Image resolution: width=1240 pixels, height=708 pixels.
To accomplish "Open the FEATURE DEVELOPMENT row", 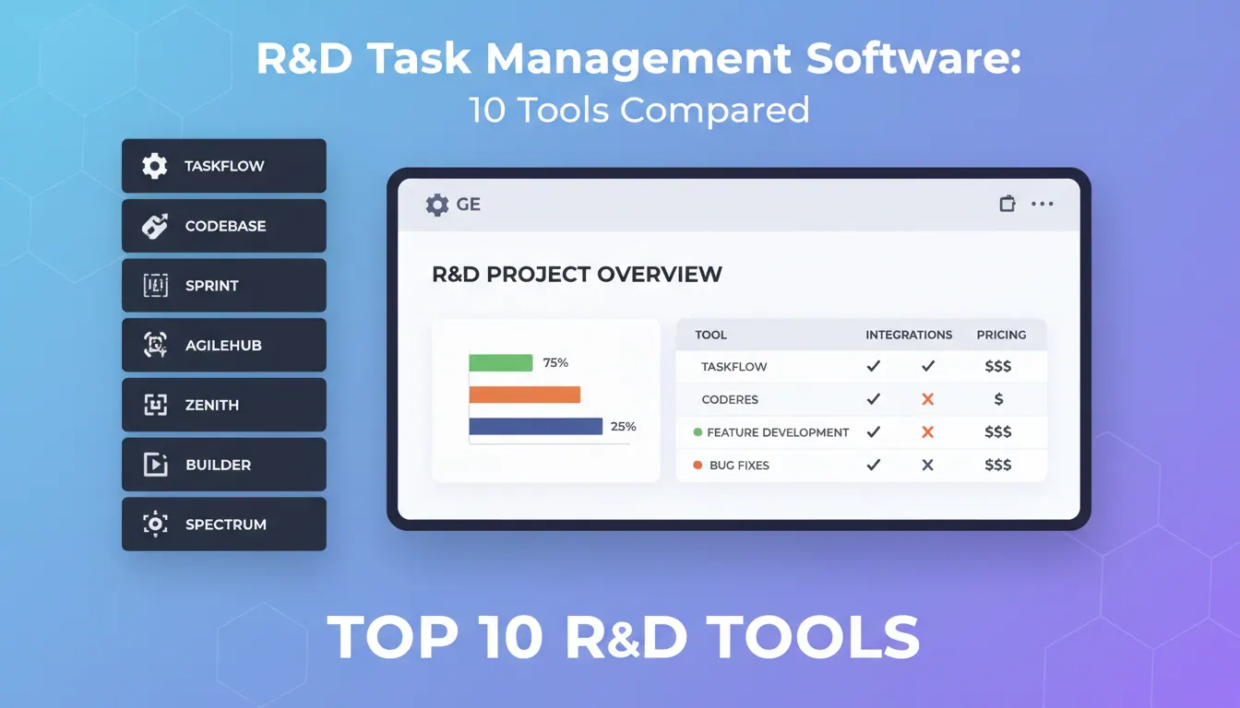I will point(862,432).
